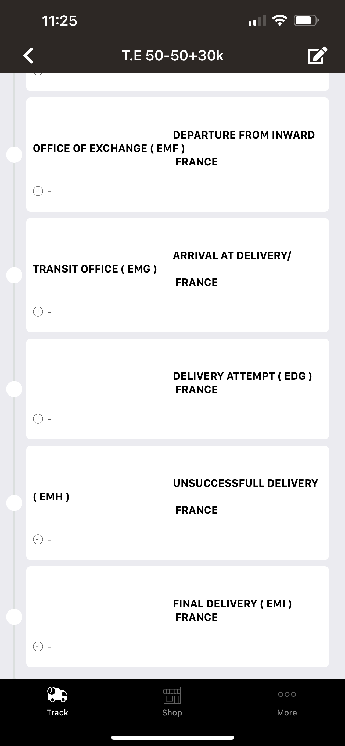The image size is (345, 746).
Task: Tap the T.E 50-50+30k title
Action: (173, 55)
